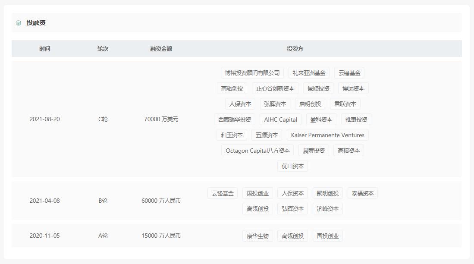Viewport: 474px width, 264px height.
Task: Open investor tag Kaiser Permanente Ventures
Action: [328, 135]
